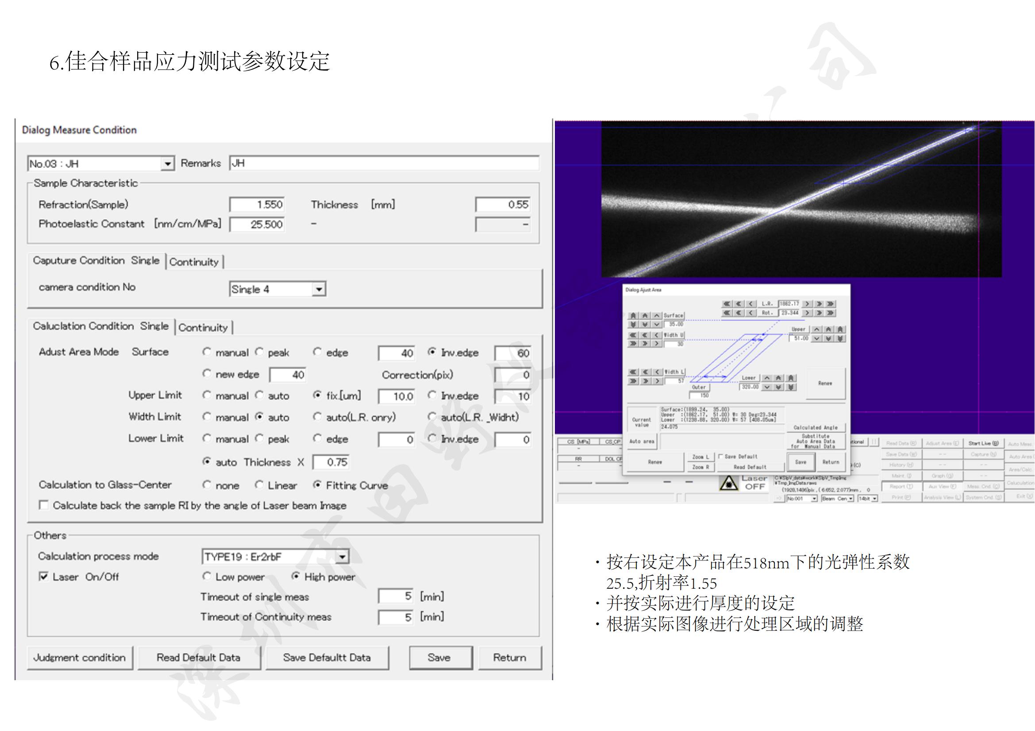Click L.R. triple-right arrow button
This screenshot has width=1035, height=731.
point(830,304)
